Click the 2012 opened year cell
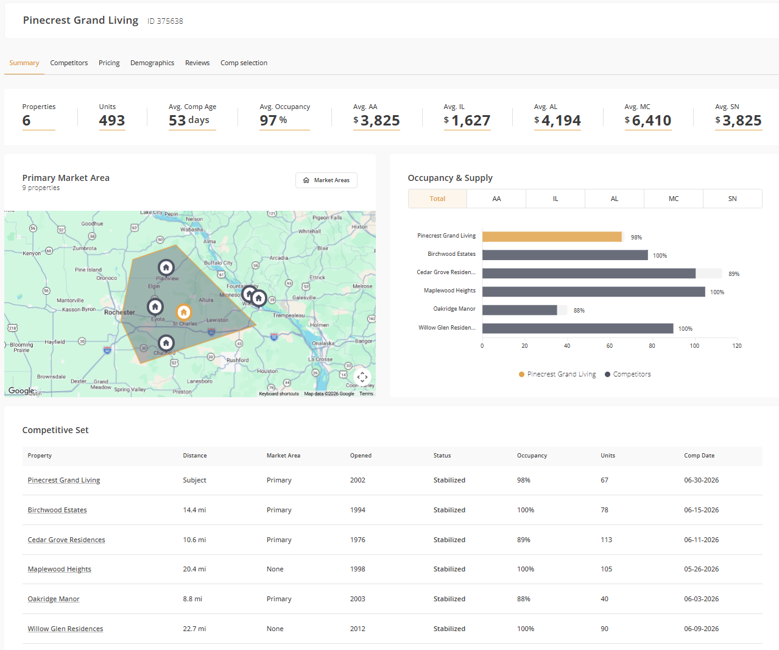The width and height of the screenshot is (779, 650). pyautogui.click(x=358, y=629)
